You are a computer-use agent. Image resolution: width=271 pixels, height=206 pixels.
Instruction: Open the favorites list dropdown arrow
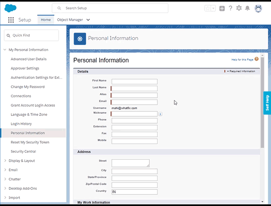[x=213, y=8]
